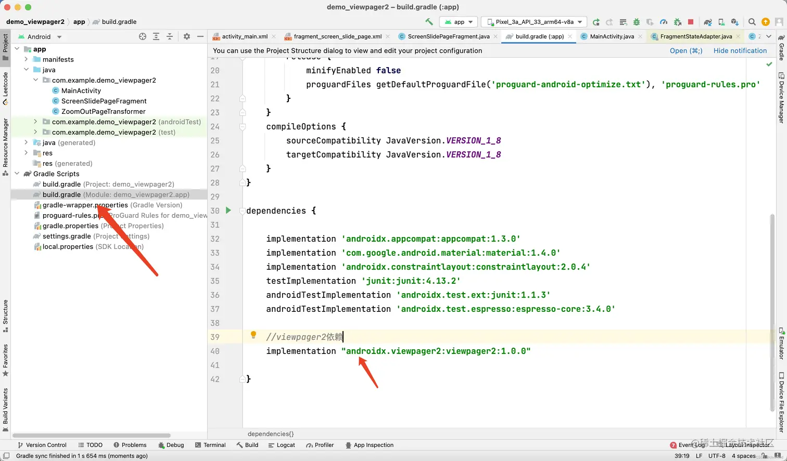
Task: Click the Rerun app icon
Action: pos(596,22)
